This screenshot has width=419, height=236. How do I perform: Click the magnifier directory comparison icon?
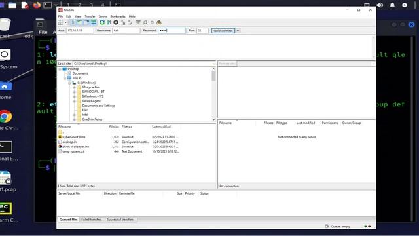[145, 22]
